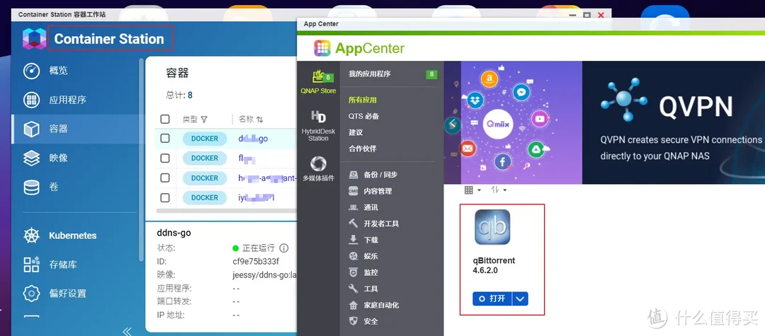Viewport: 765px width, 336px height.
Task: Tick the select-all checkbox in the container header
Action: [165, 120]
